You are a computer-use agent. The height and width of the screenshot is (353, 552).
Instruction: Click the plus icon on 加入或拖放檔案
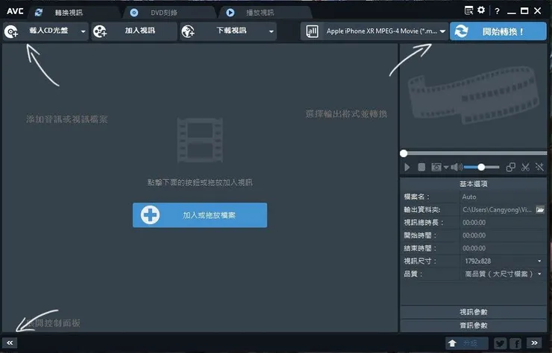(150, 214)
